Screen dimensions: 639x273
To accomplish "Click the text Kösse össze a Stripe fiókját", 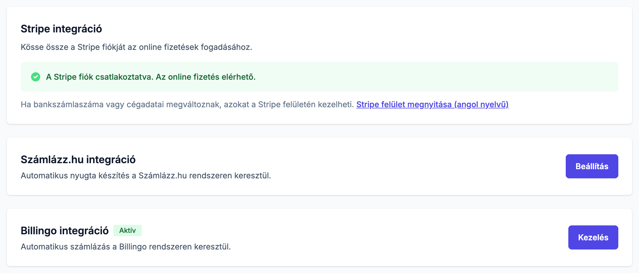I will click(136, 47).
